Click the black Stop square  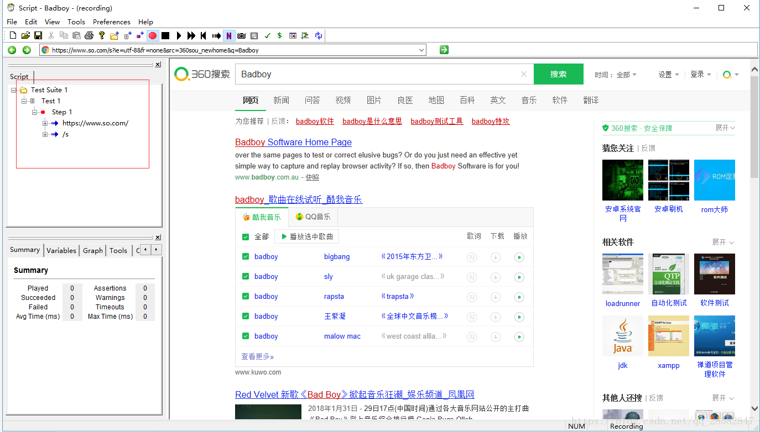click(165, 35)
